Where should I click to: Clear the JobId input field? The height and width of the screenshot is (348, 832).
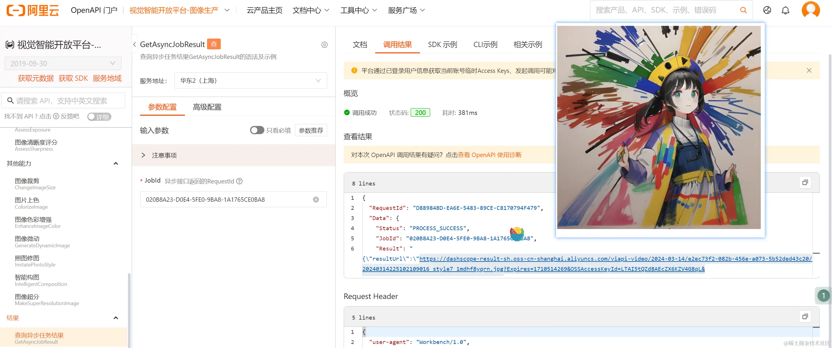tap(316, 199)
